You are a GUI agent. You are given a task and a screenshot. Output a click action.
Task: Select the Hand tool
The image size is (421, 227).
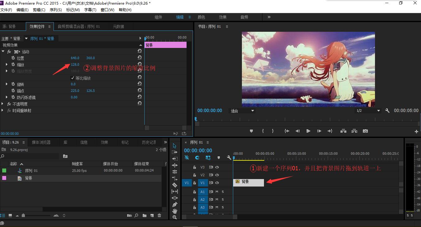point(175,211)
